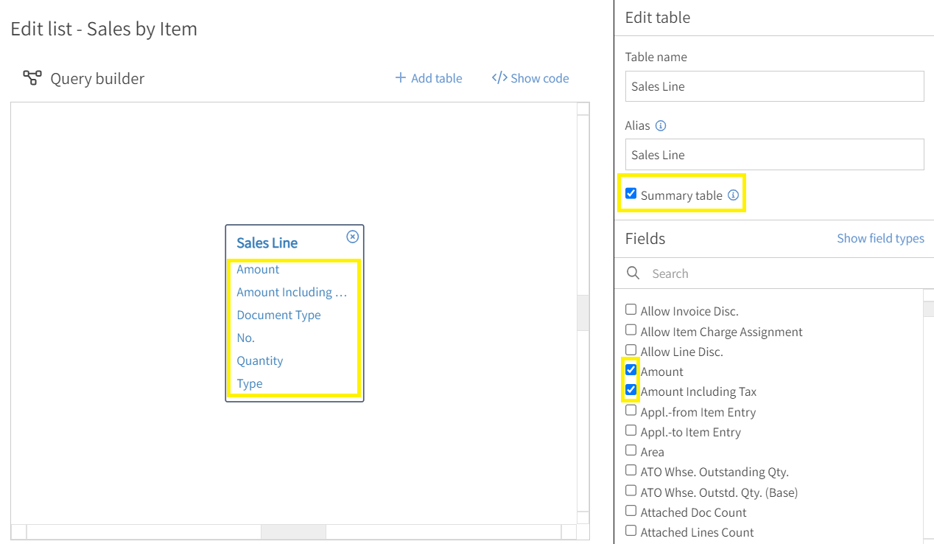Select No. field in Sales Line box
This screenshot has height=544, width=934.
(x=245, y=338)
